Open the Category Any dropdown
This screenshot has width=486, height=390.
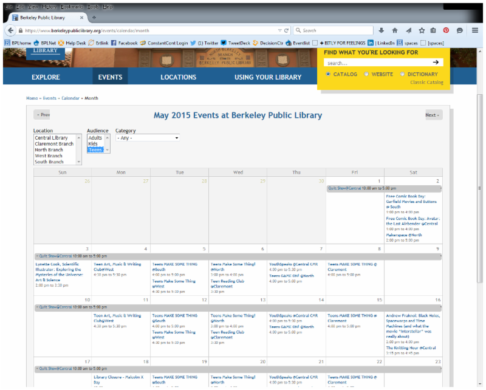pyautogui.click(x=148, y=138)
